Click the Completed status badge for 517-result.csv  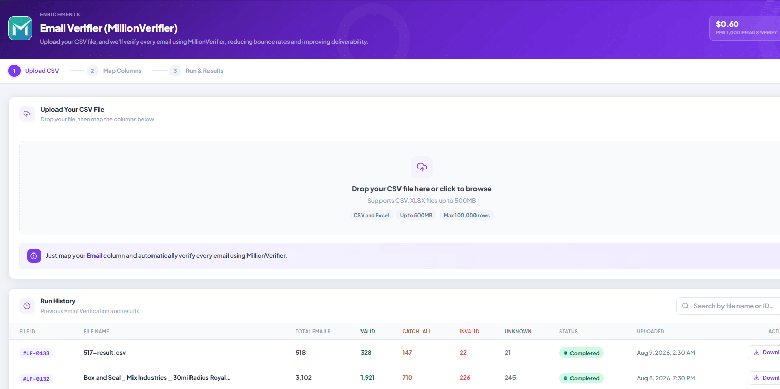click(581, 353)
